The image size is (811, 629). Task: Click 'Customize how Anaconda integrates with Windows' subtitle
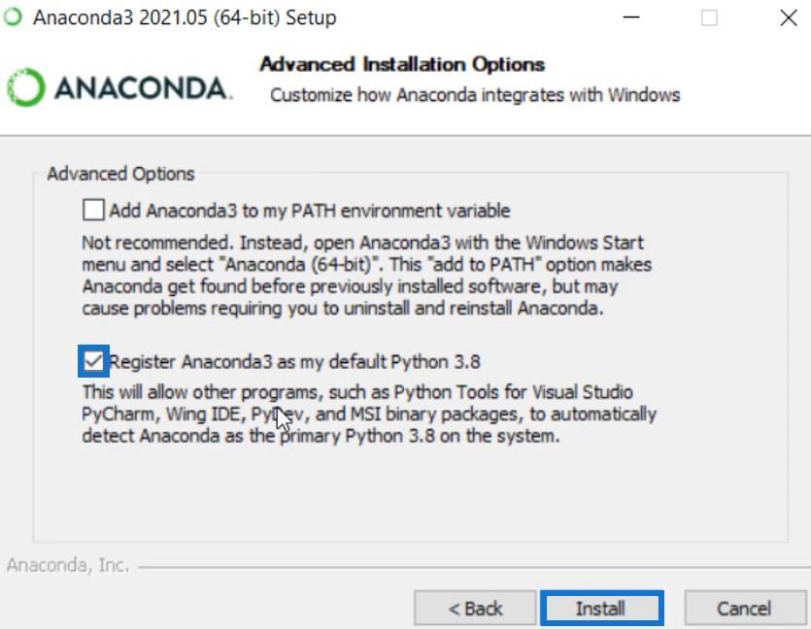(x=475, y=95)
